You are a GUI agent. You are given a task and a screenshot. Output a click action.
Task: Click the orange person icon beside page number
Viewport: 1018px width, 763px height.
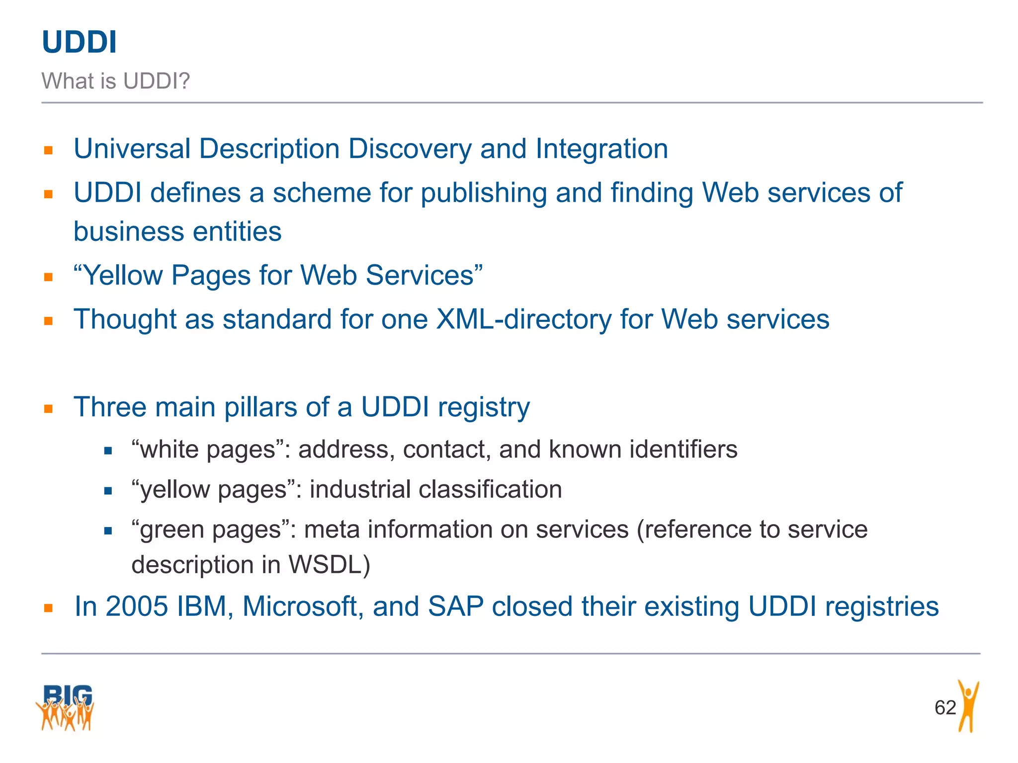click(968, 706)
